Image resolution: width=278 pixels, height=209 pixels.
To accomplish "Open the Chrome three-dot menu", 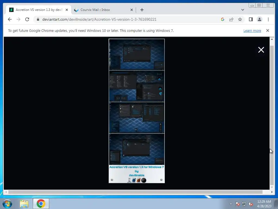I will point(268,19).
